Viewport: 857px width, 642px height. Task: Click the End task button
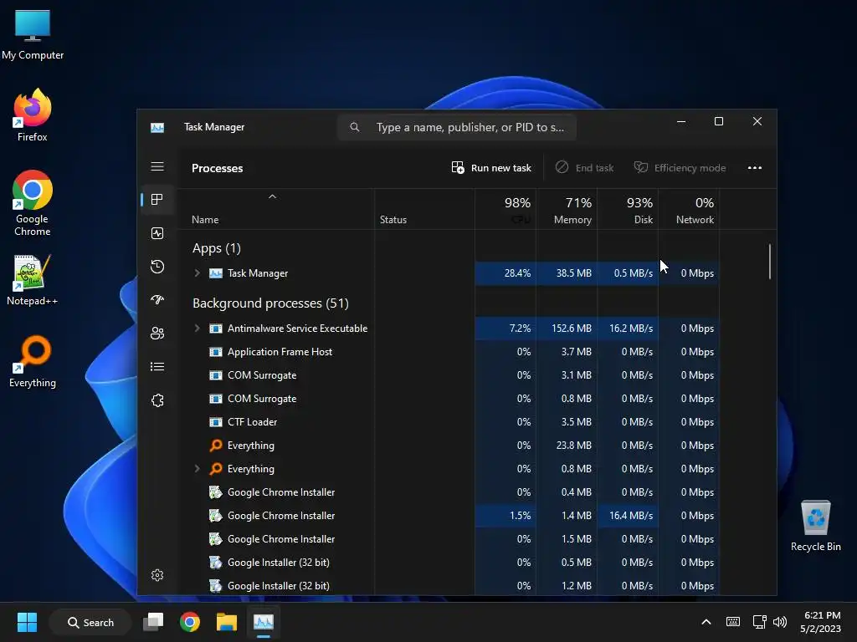coord(584,167)
